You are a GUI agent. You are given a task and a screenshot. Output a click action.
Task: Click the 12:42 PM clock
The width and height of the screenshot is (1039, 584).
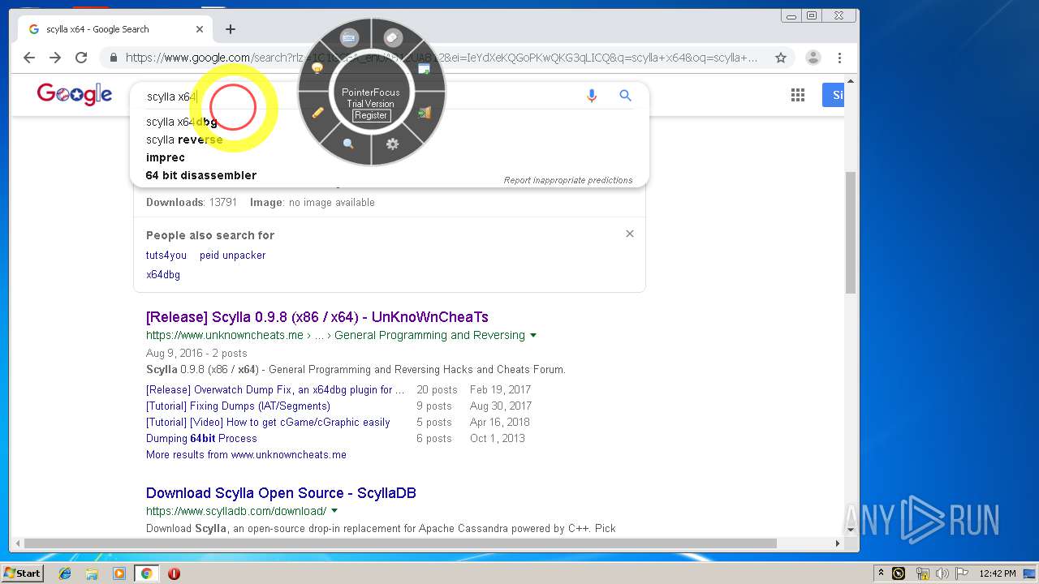pos(998,573)
